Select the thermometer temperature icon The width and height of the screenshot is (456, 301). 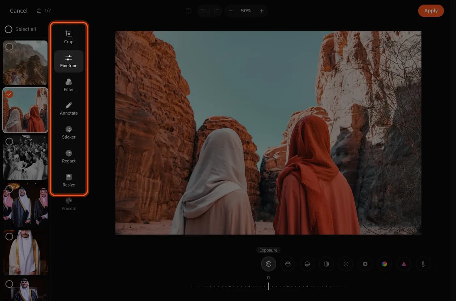click(x=423, y=264)
